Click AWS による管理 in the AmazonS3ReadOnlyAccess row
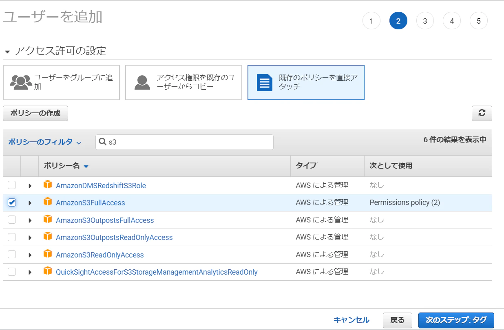 click(322, 255)
